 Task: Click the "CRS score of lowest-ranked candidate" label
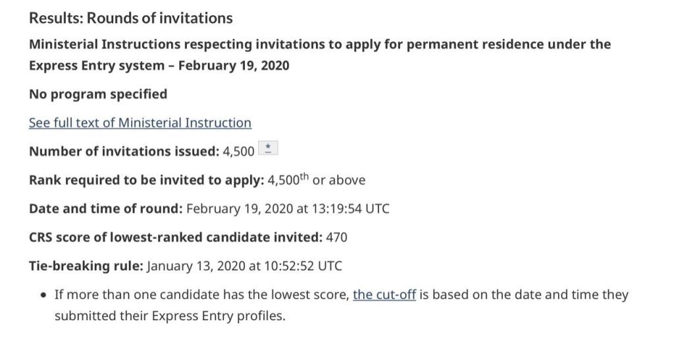pyautogui.click(x=175, y=237)
